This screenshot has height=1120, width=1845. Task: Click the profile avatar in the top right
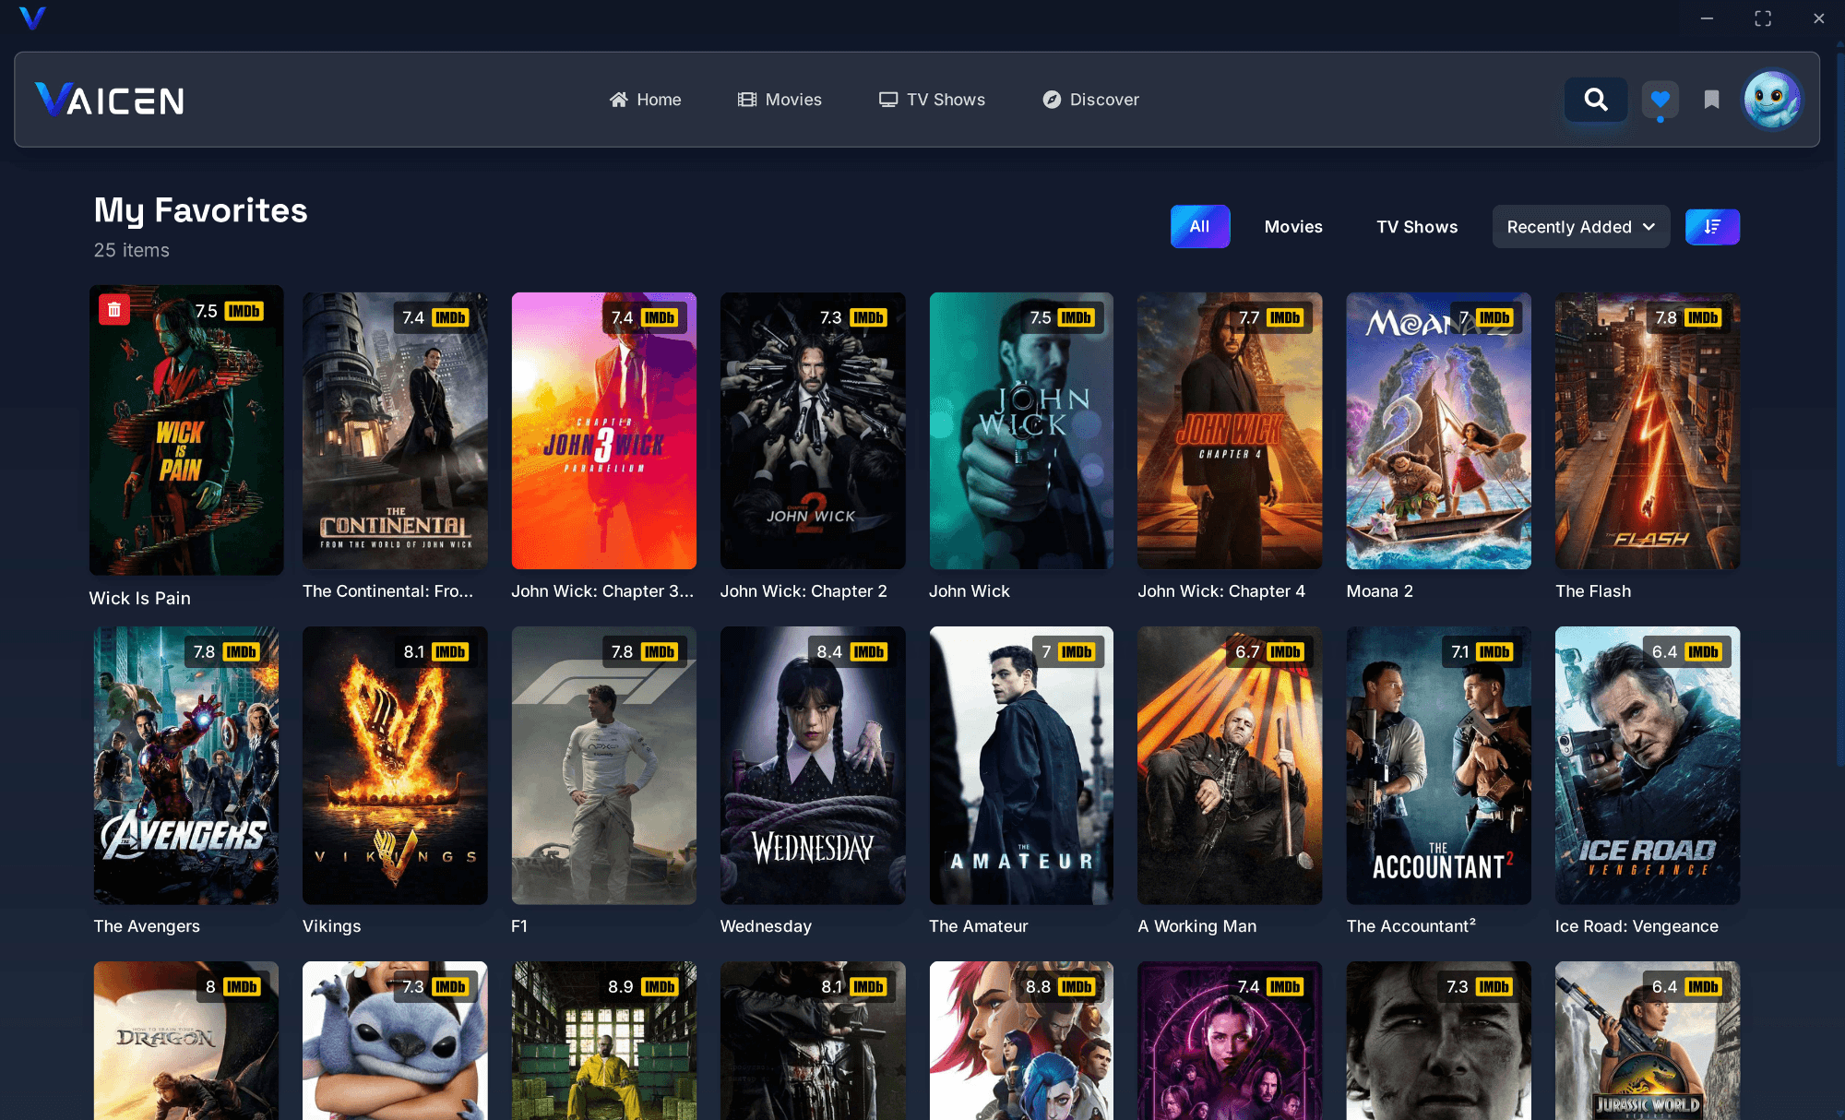1771,100
